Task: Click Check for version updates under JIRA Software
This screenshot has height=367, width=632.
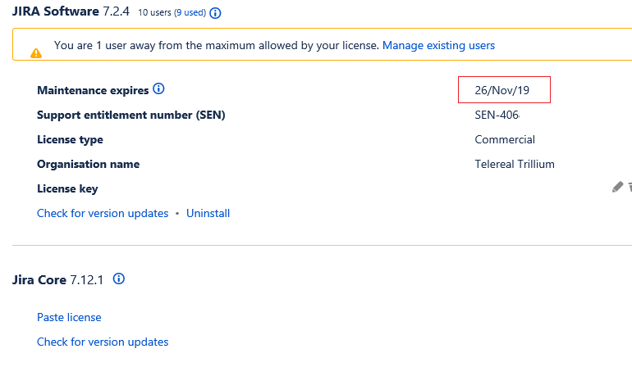Action: click(x=103, y=213)
